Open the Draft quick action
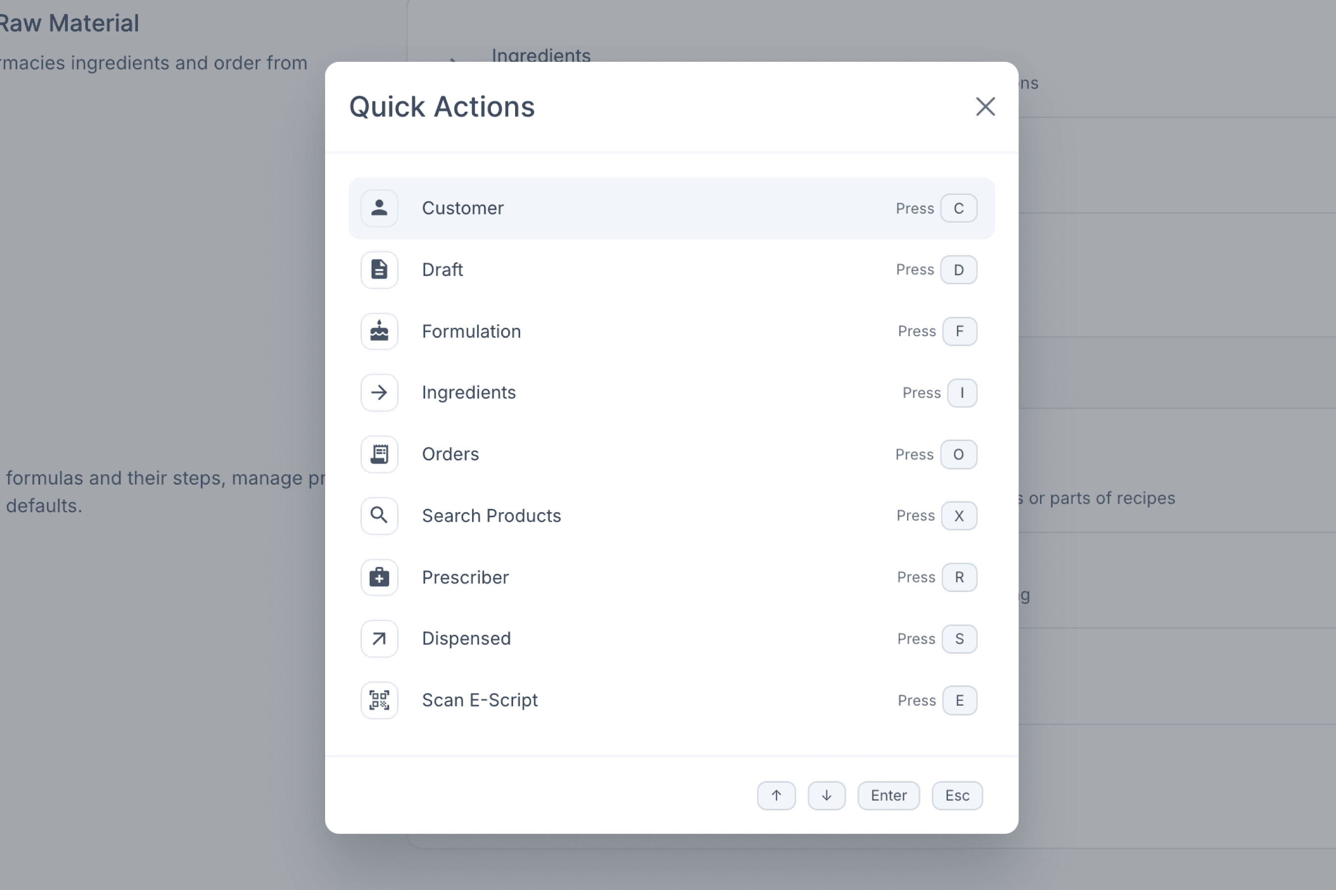Screen dimensions: 1336x890 pyautogui.click(x=671, y=269)
